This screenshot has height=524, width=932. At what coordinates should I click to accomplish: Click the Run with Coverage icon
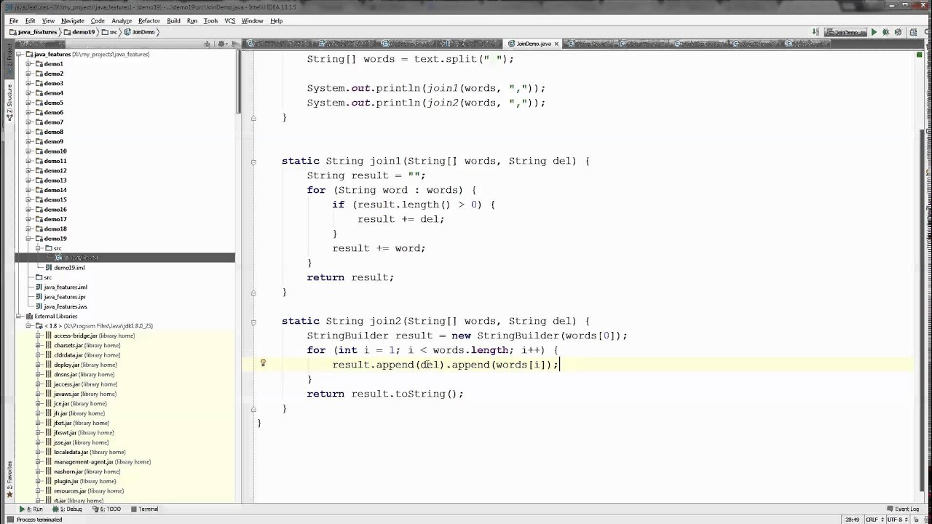(898, 32)
